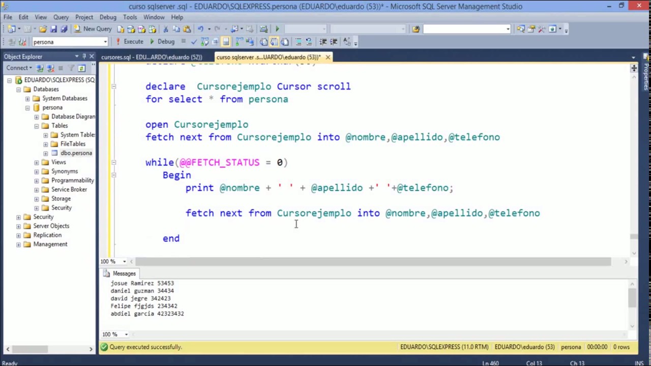Click the Increase Indent icon
Viewport: 651px width, 366px height.
tap(334, 42)
